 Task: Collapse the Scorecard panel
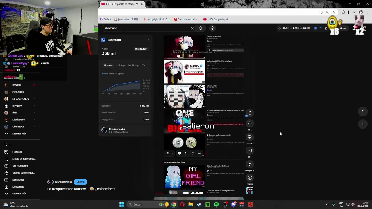pos(148,40)
